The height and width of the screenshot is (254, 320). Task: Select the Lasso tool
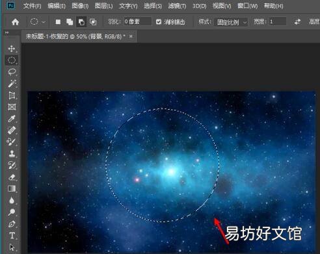click(x=12, y=71)
